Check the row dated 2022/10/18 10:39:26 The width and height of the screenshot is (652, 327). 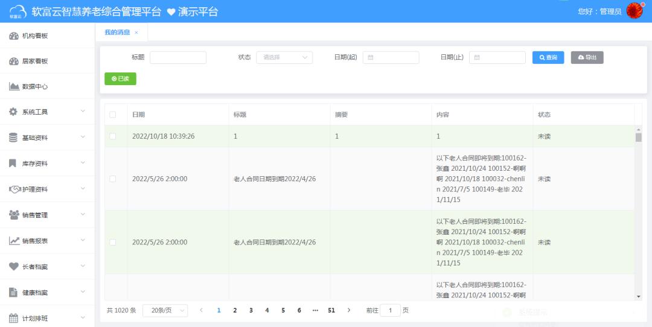[113, 136]
